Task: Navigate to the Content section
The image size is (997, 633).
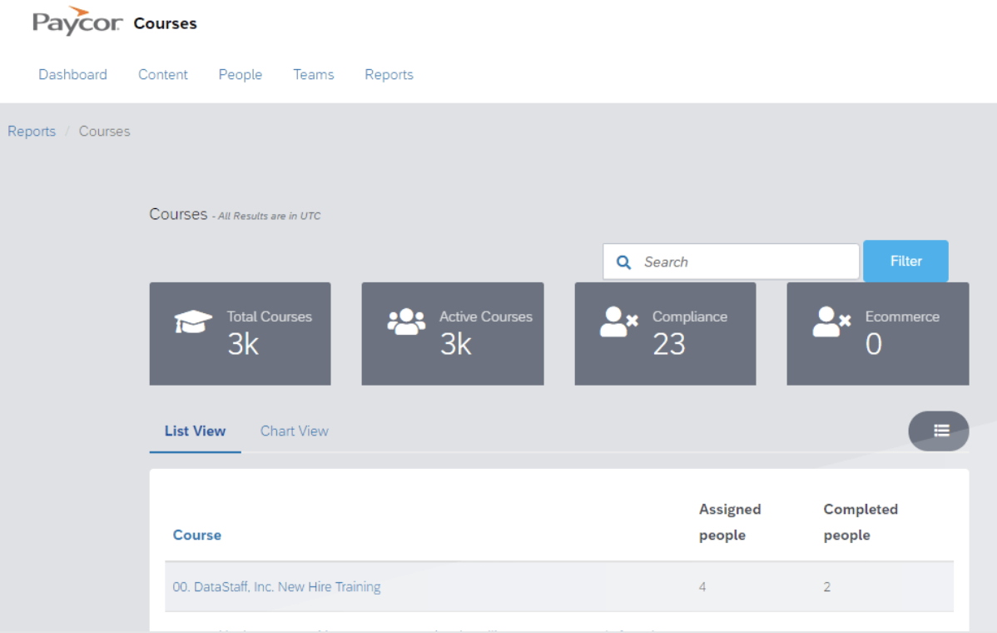Action: tap(162, 74)
